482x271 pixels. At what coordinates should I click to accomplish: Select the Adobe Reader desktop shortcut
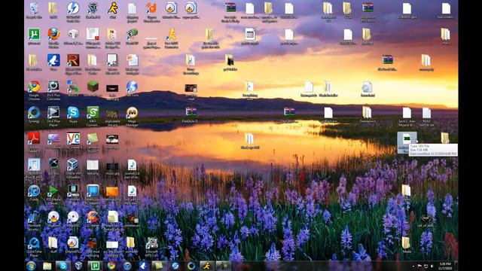pyautogui.click(x=34, y=142)
